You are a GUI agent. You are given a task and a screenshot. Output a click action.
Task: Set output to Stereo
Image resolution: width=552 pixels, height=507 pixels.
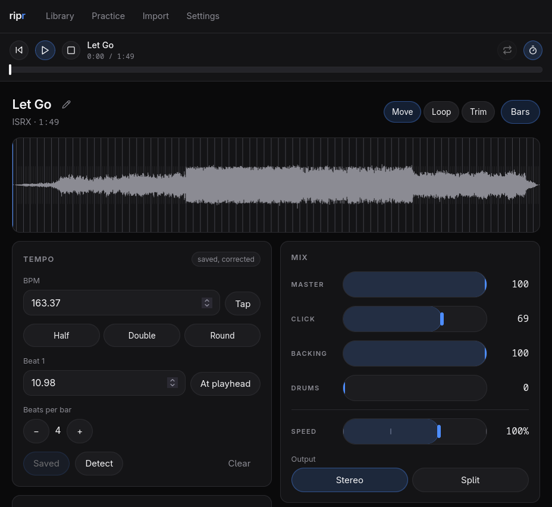(350, 480)
